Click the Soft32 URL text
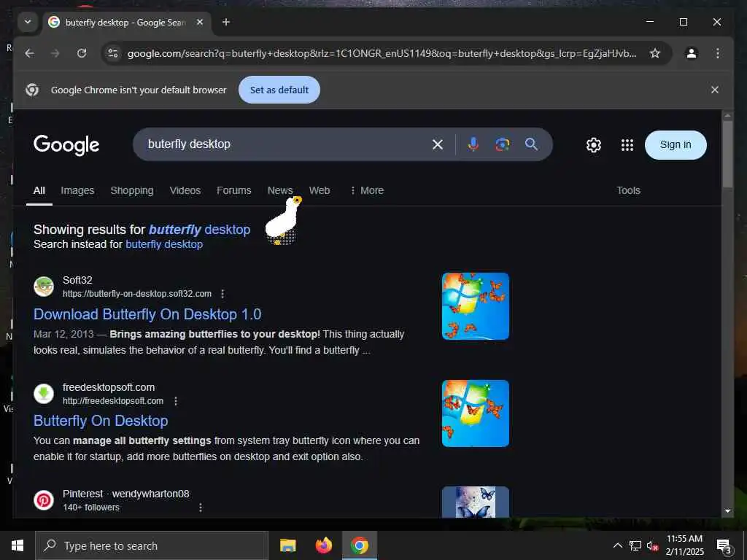747x560 pixels. [137, 294]
